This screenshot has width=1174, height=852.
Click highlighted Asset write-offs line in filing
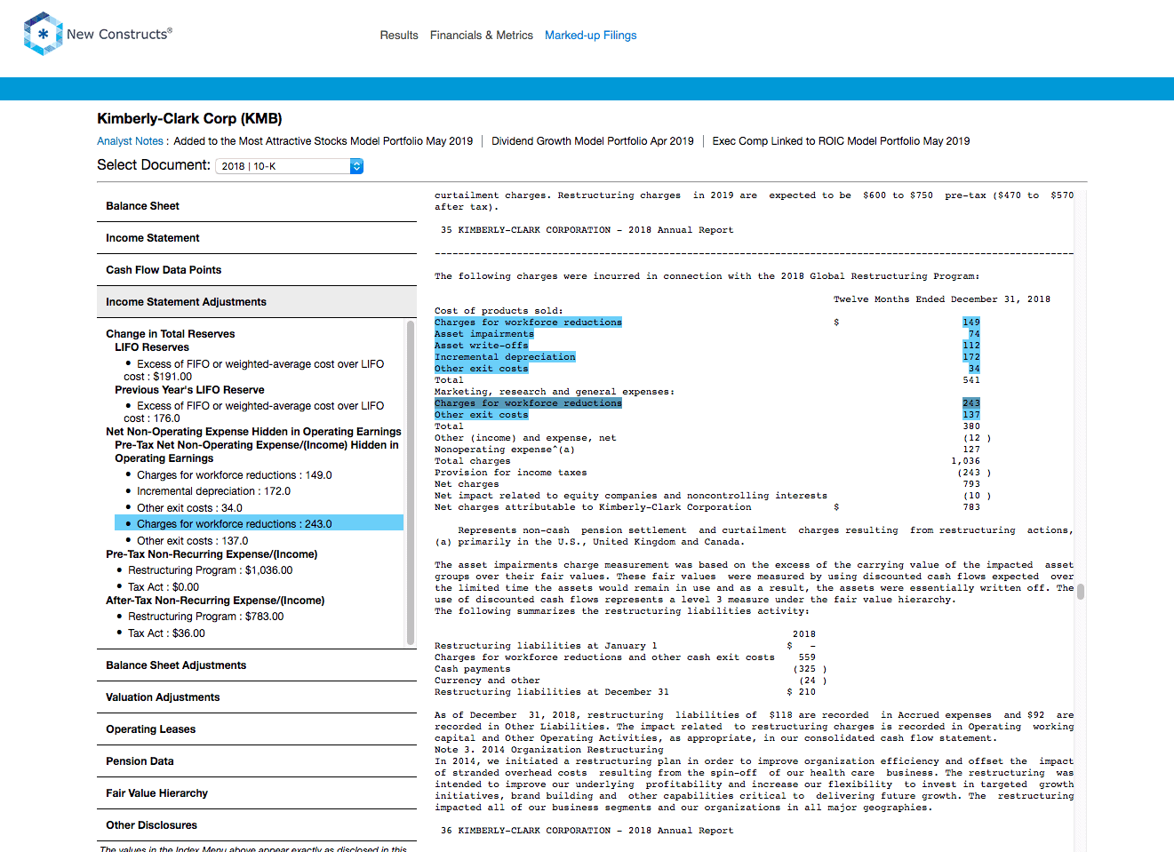pyautogui.click(x=481, y=346)
